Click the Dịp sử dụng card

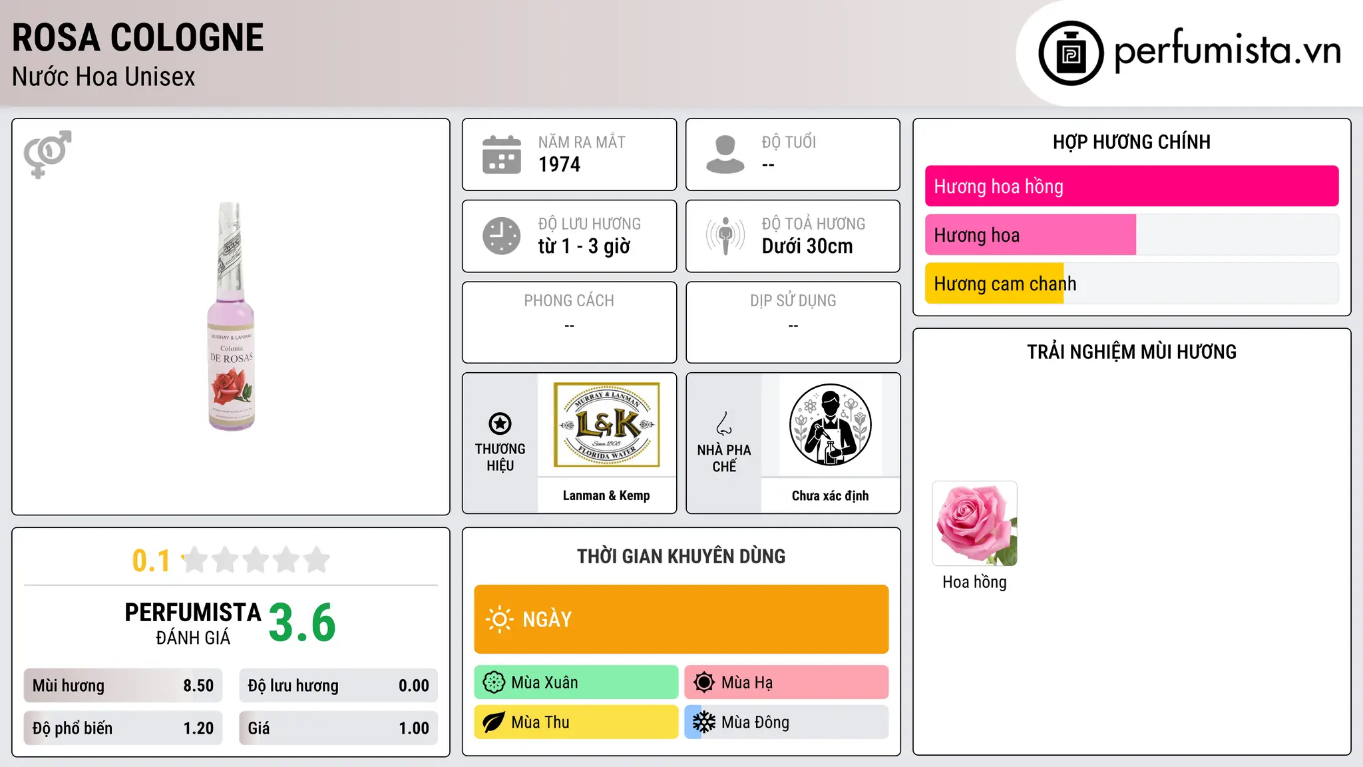(x=793, y=322)
